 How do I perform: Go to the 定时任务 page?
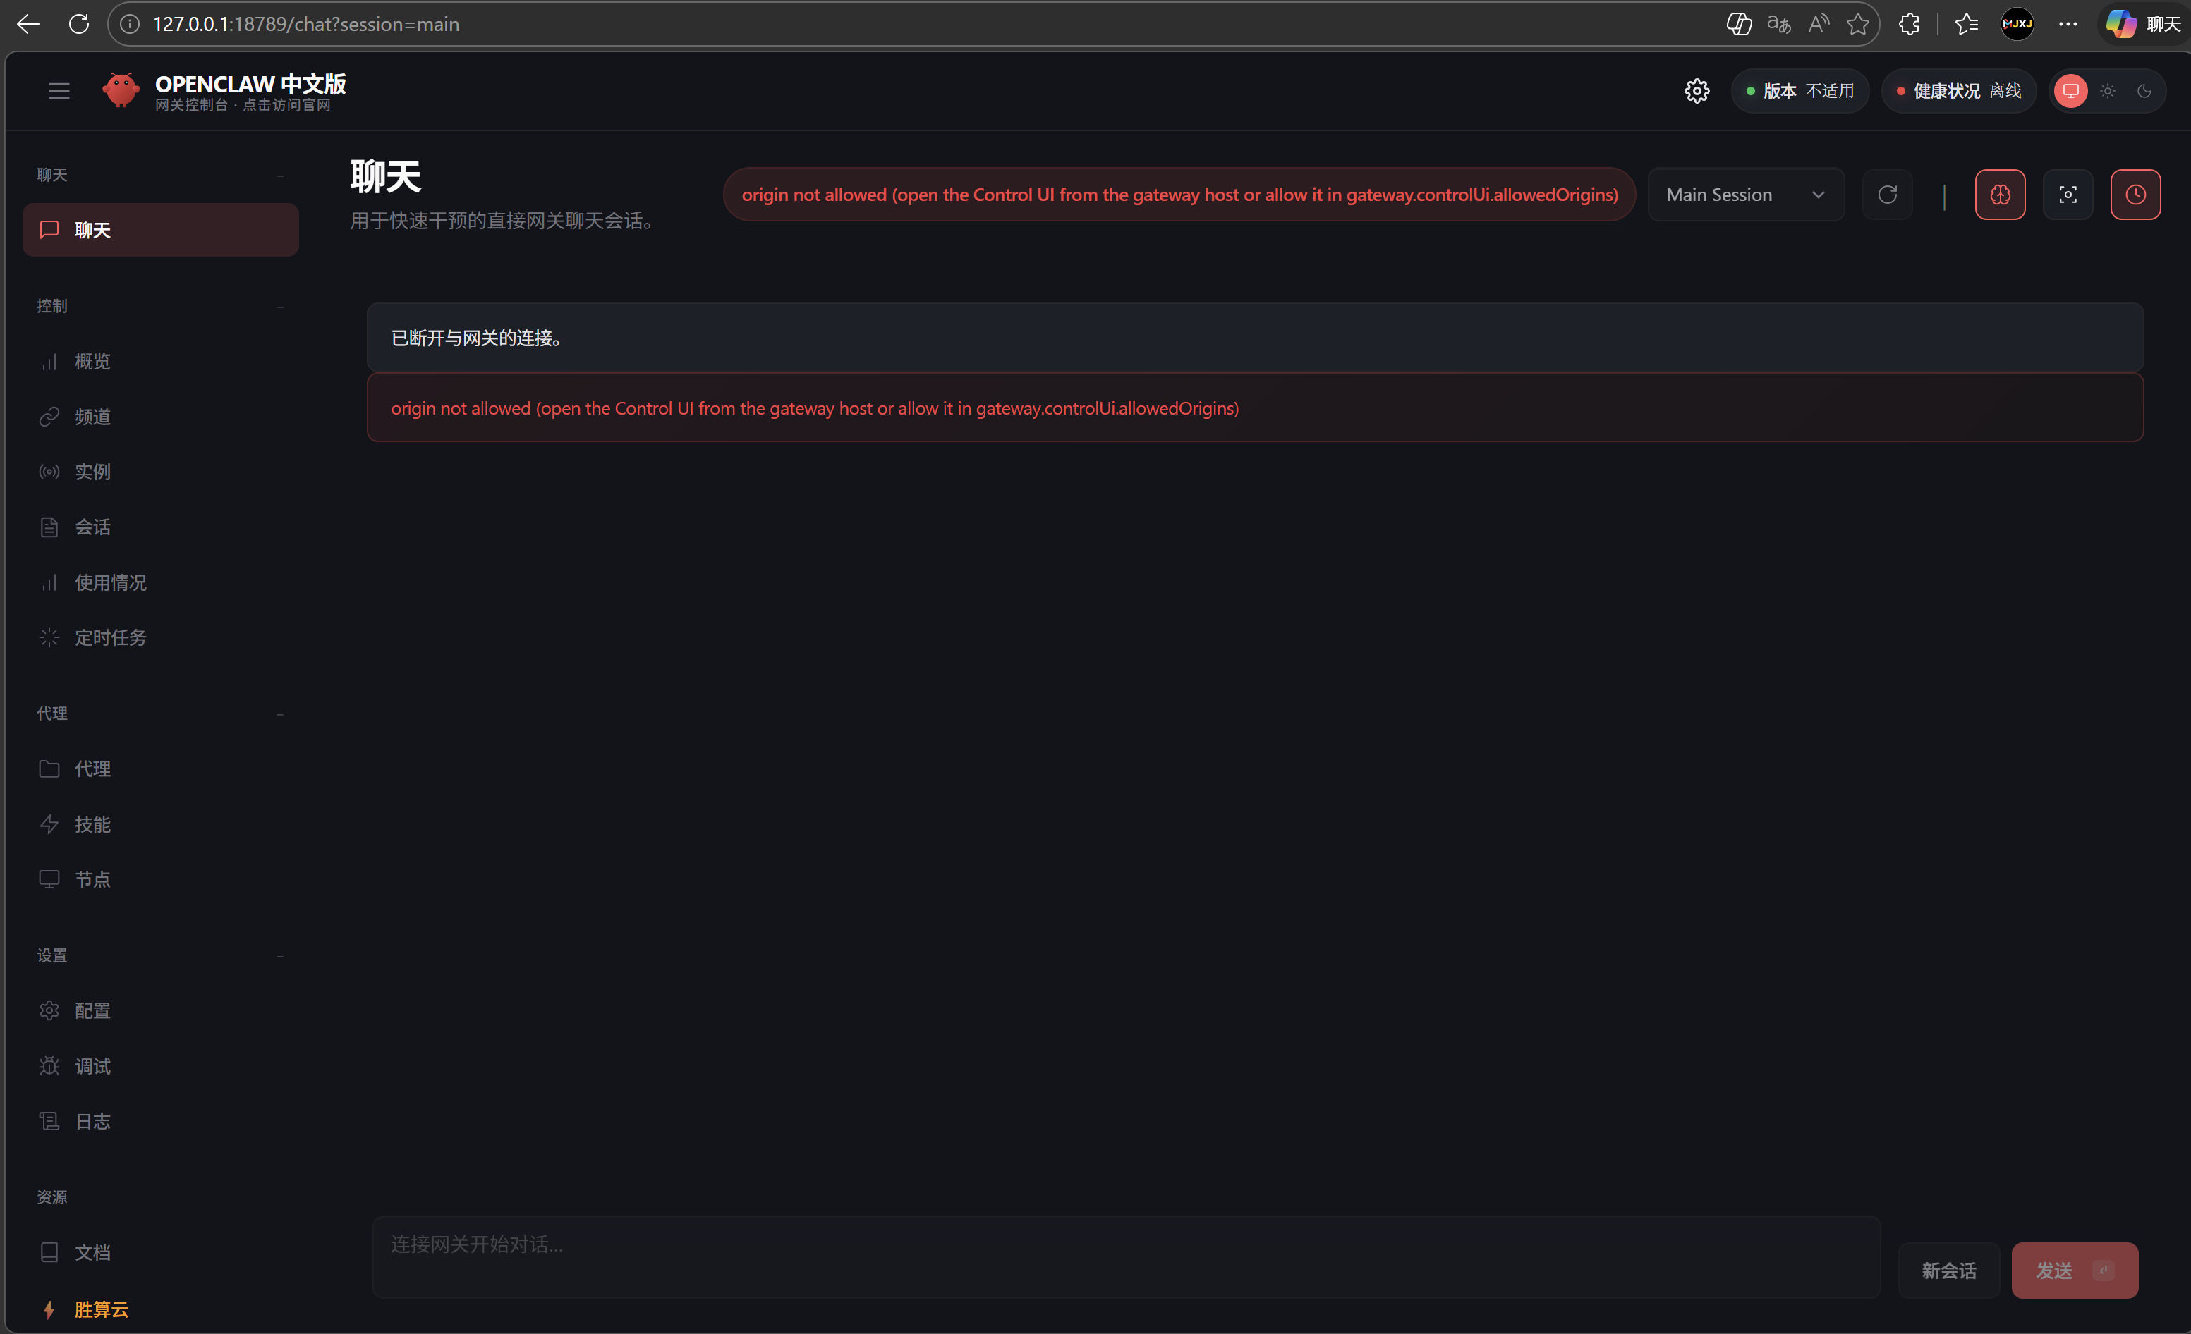[110, 637]
